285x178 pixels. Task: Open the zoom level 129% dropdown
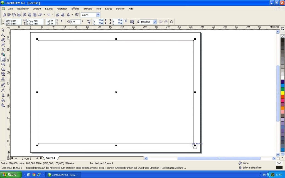tap(98, 15)
